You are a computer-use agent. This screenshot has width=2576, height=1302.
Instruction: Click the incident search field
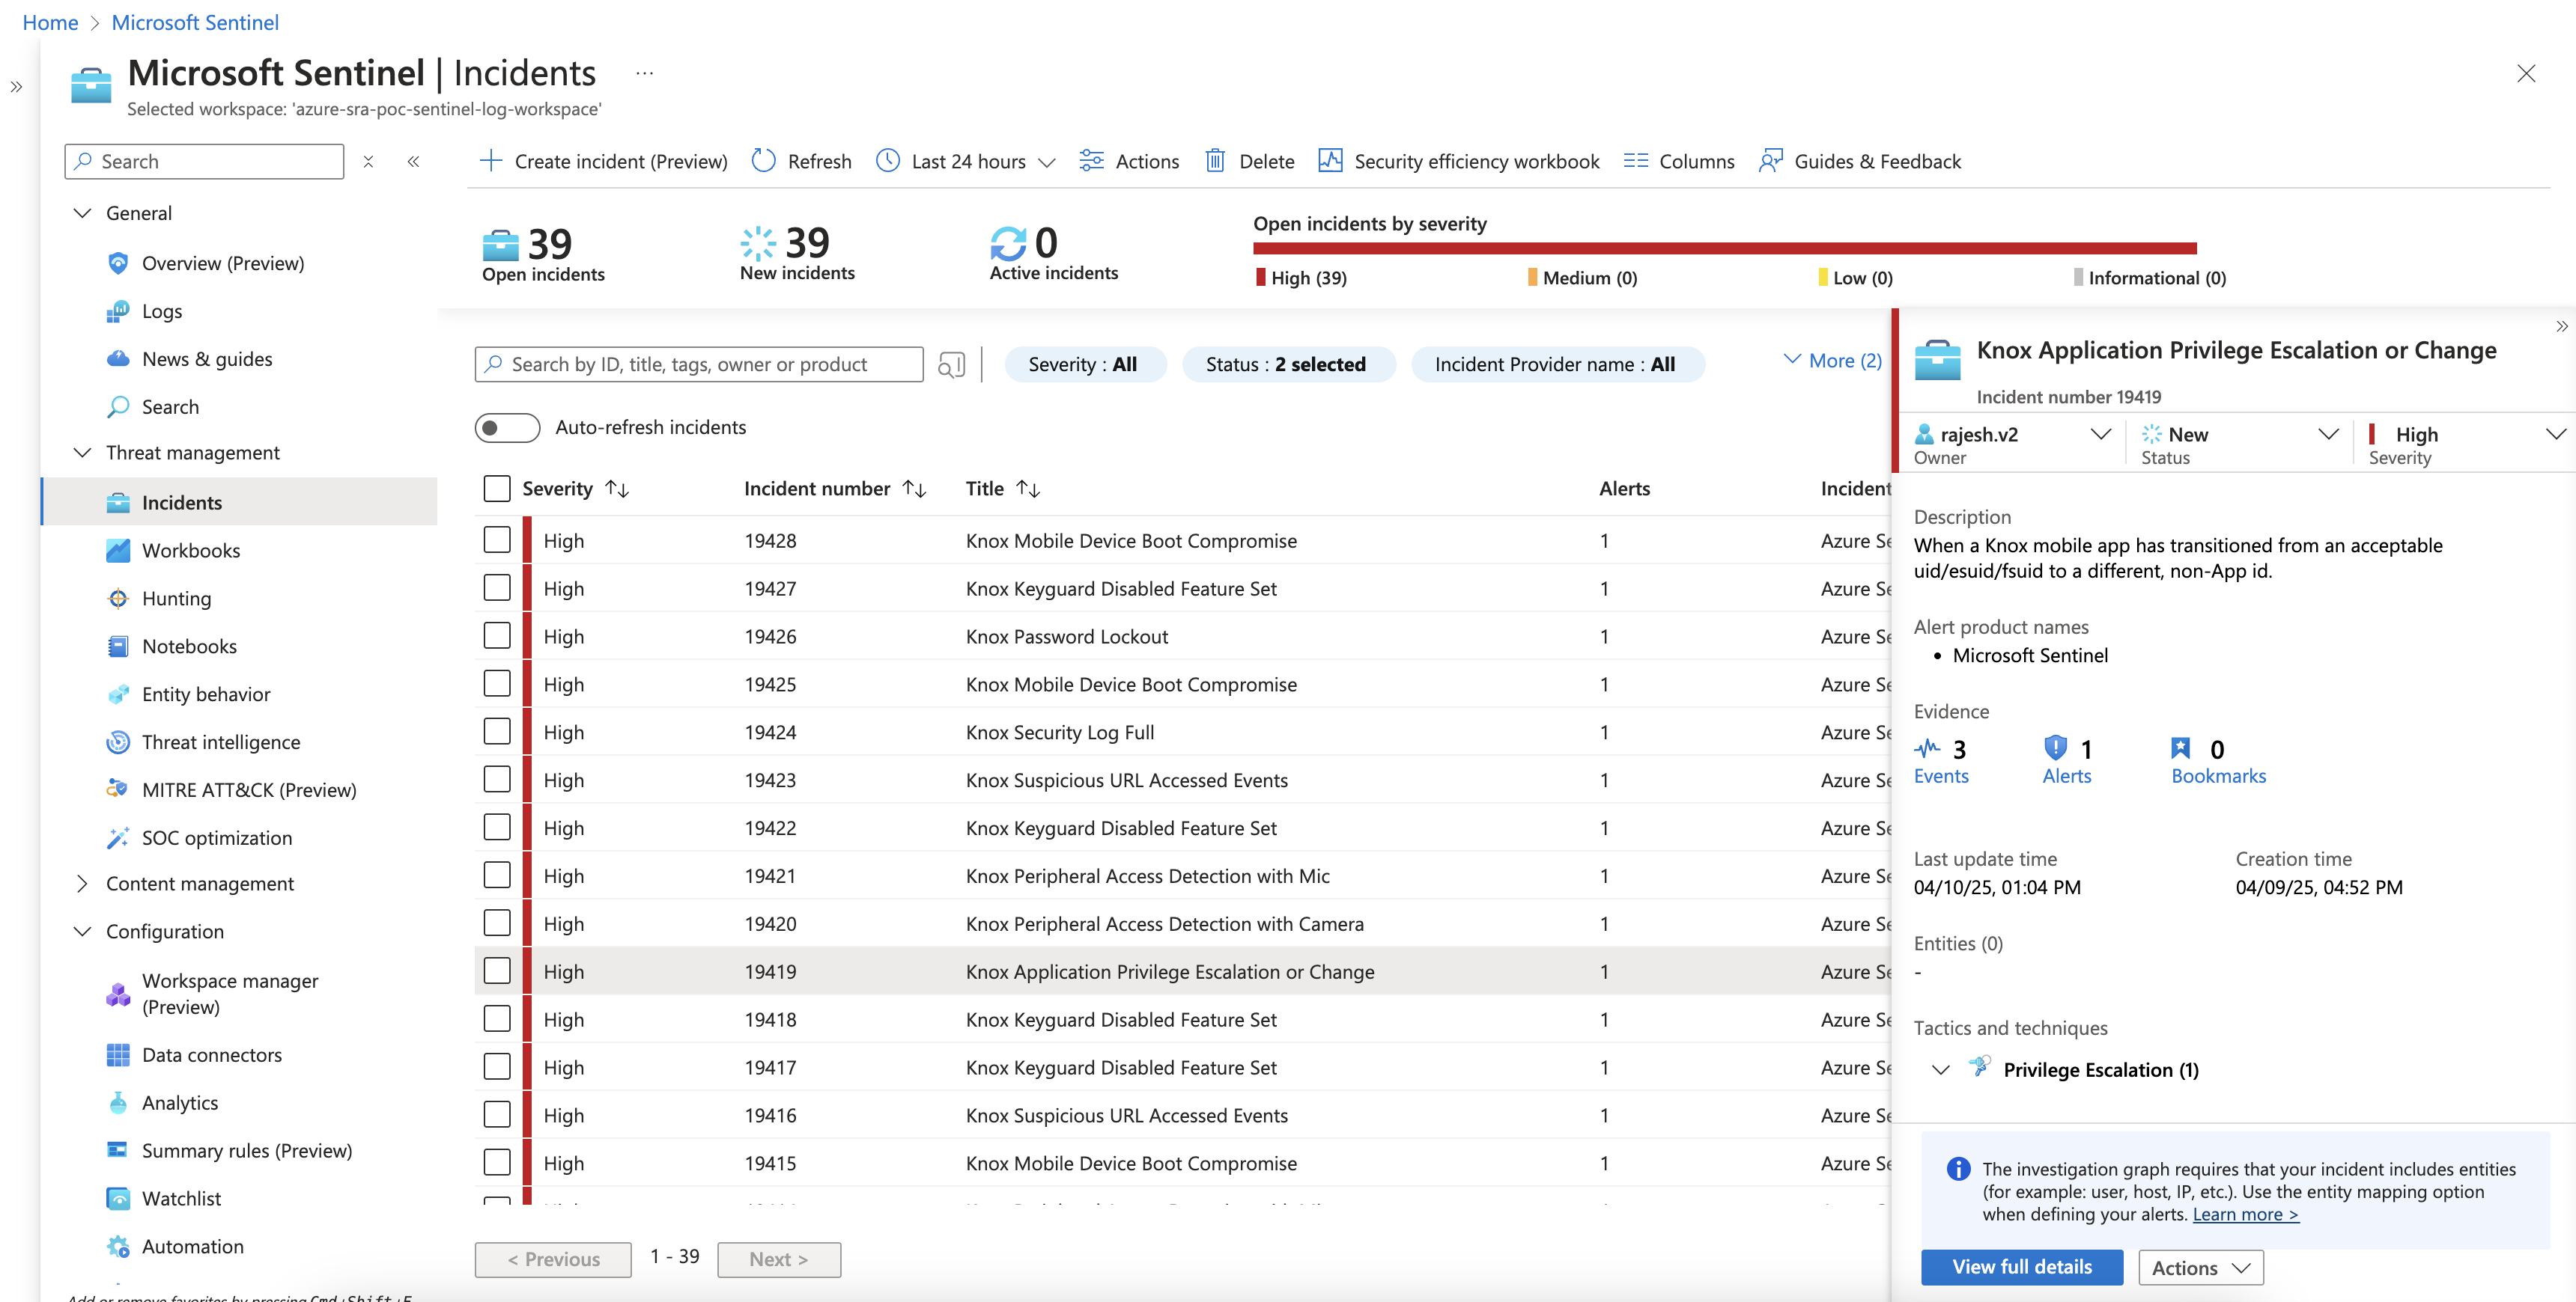click(700, 364)
